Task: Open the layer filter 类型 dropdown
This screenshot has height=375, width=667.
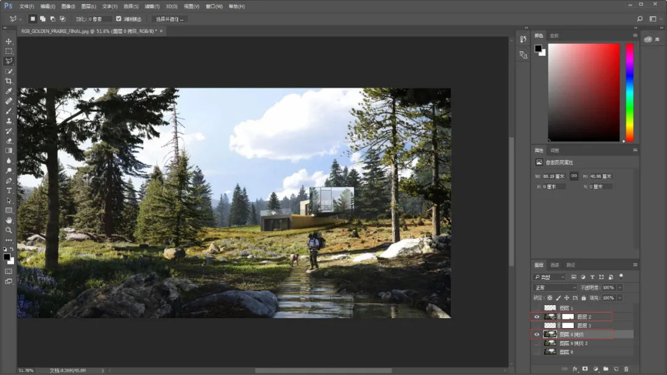Action: 549,277
